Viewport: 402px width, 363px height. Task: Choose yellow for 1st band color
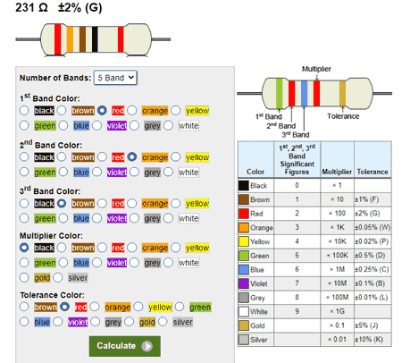[176, 111]
